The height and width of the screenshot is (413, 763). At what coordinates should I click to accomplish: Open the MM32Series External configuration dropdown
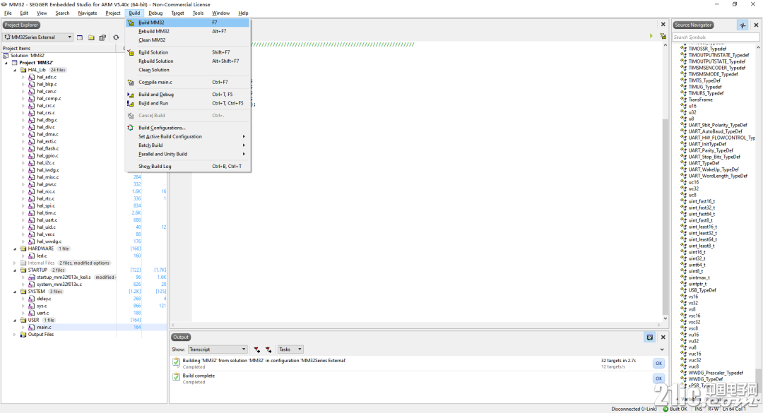[38, 37]
